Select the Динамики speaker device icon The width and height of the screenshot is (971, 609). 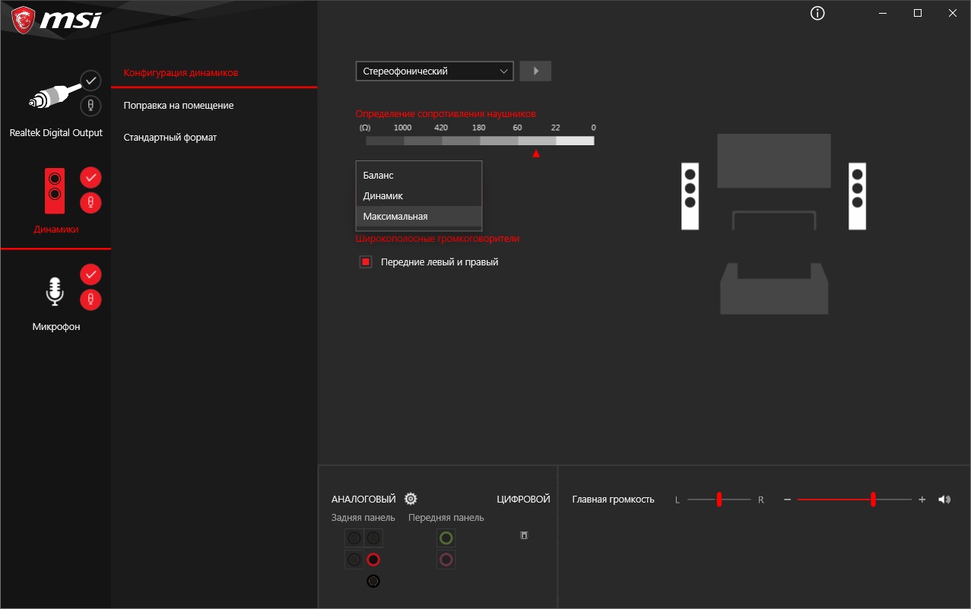[x=55, y=191]
